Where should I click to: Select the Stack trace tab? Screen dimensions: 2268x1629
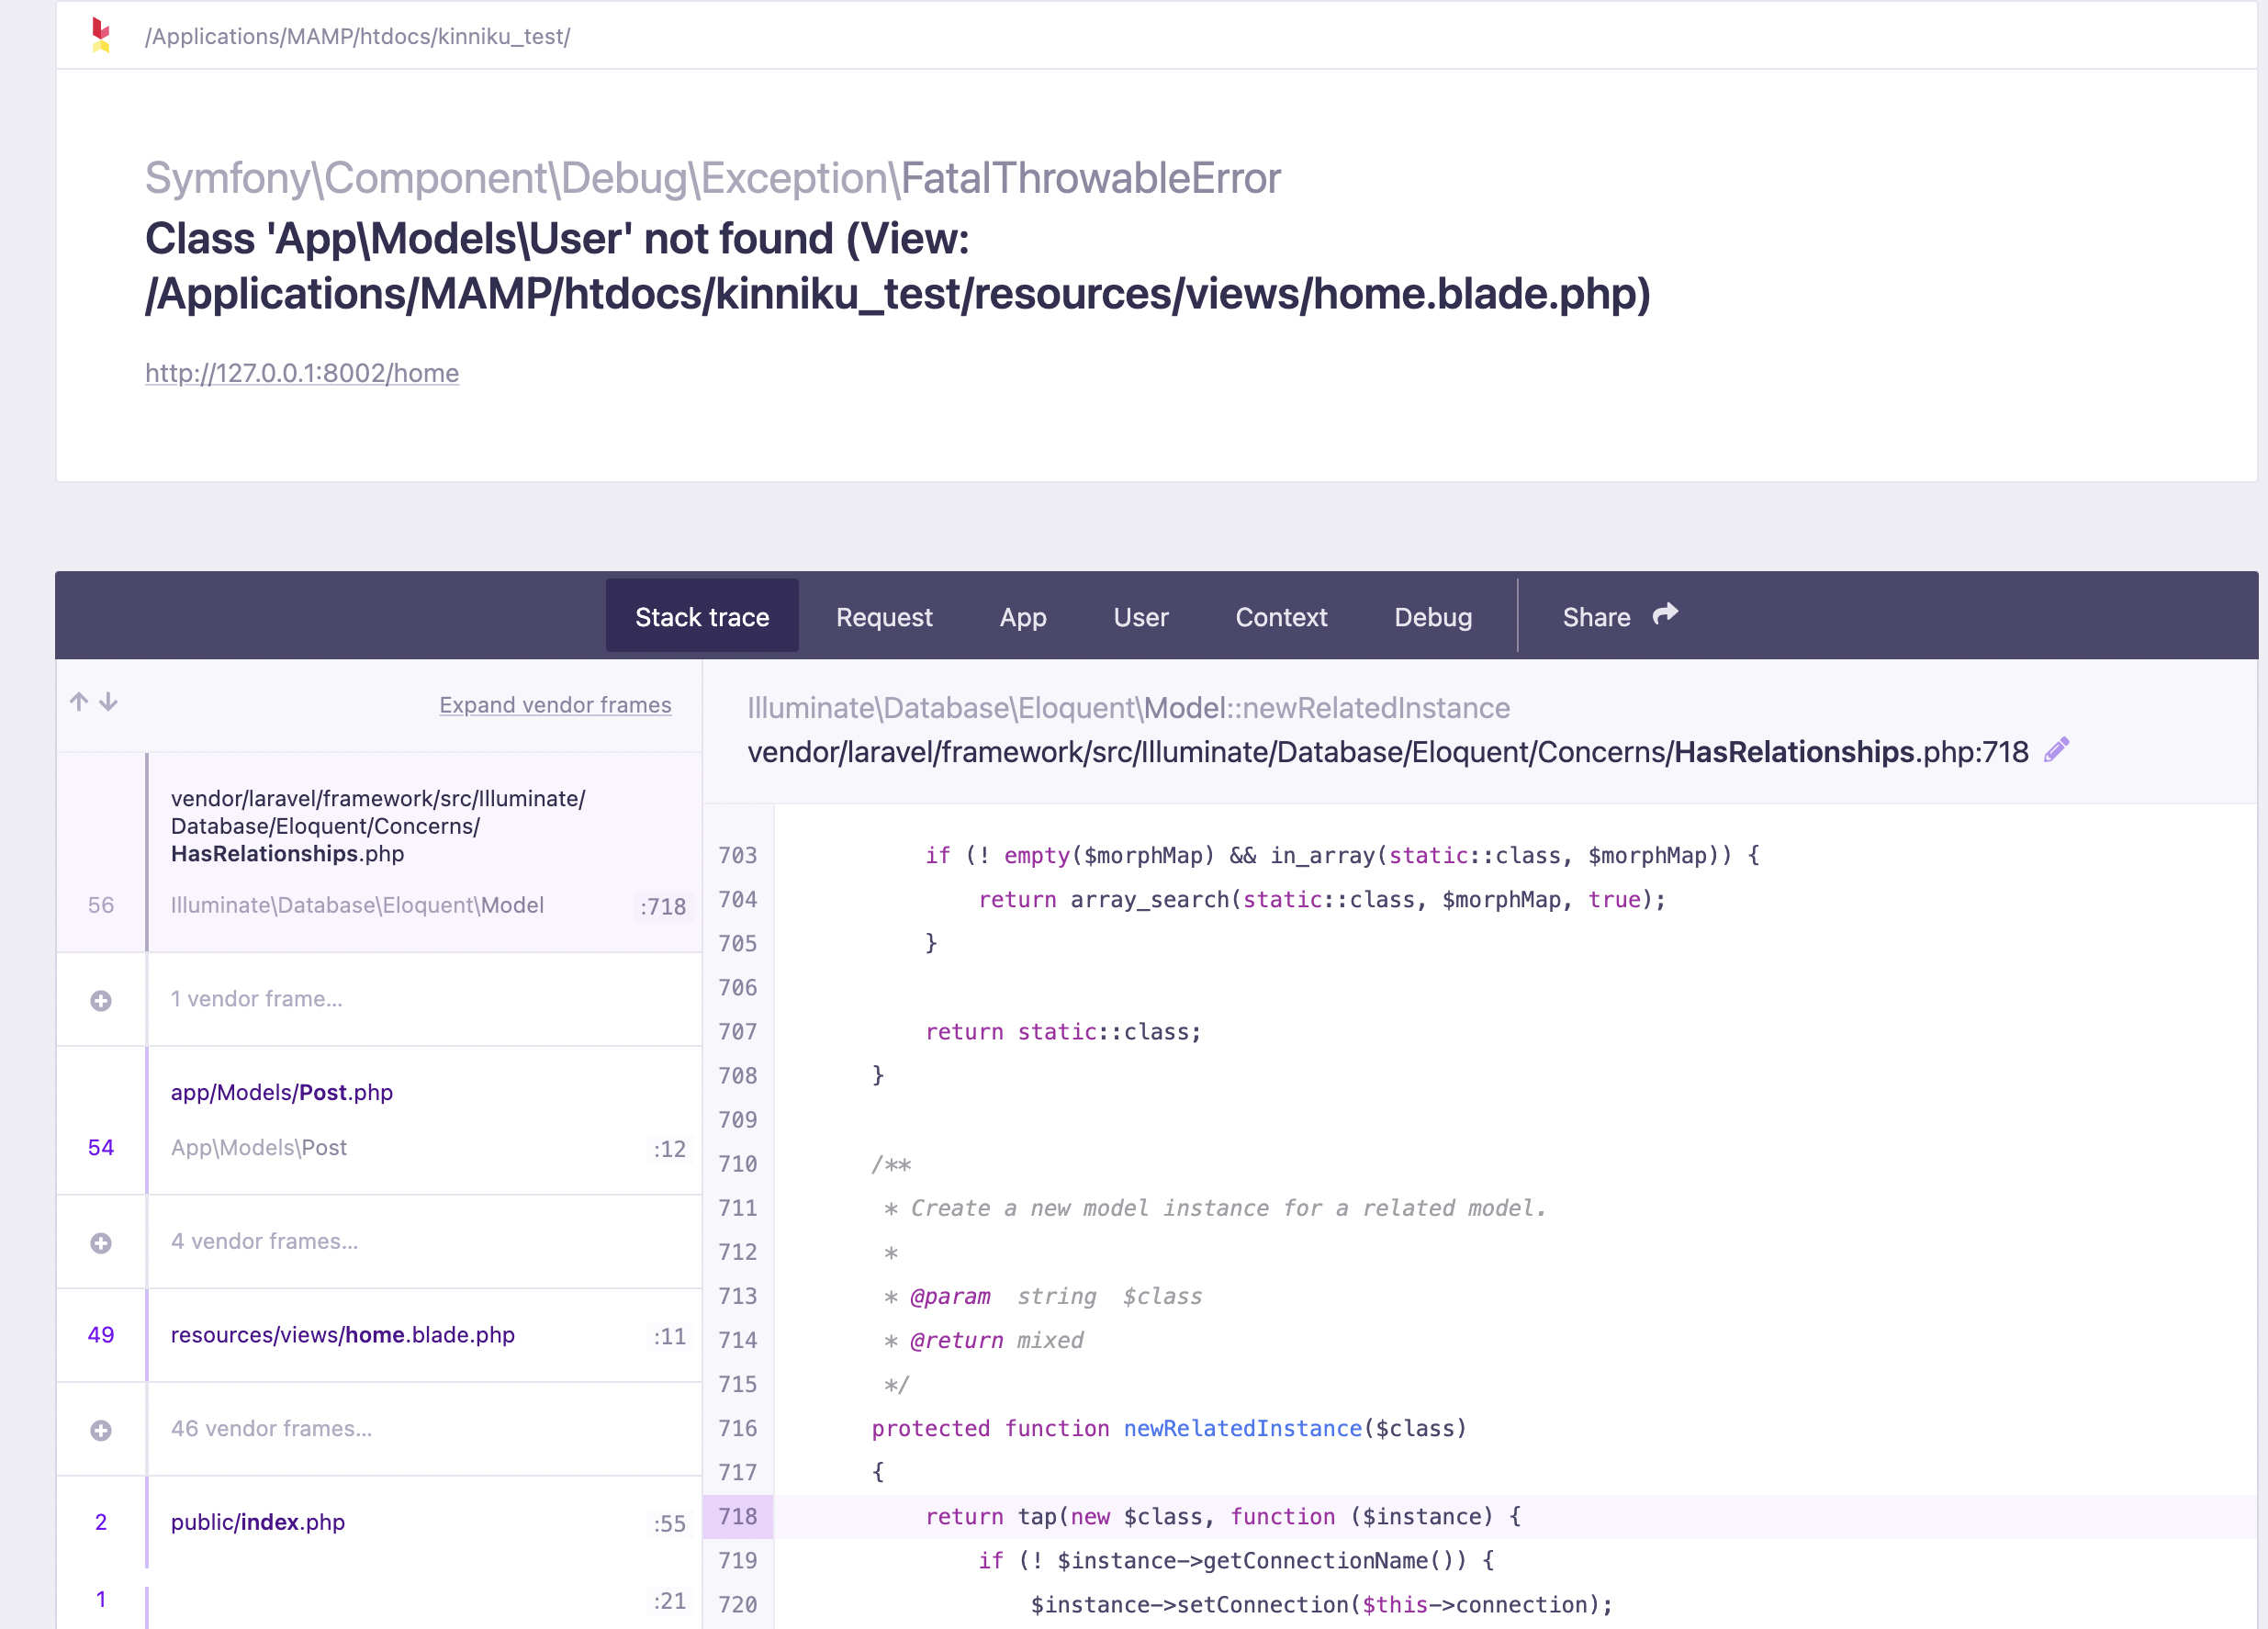point(702,617)
